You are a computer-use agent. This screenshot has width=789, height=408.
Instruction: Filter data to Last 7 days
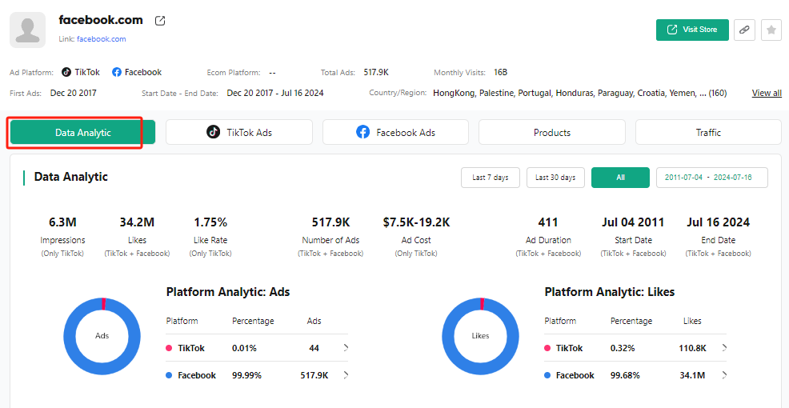[x=490, y=178]
